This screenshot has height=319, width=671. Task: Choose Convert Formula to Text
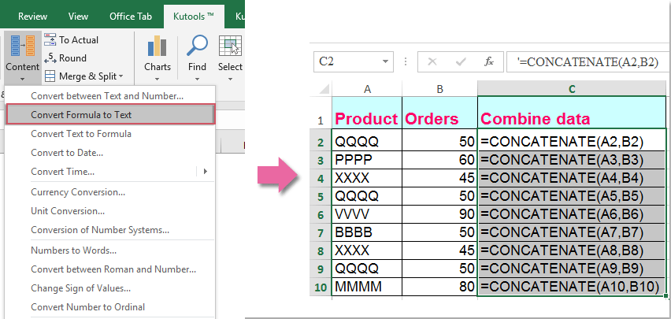coord(81,114)
